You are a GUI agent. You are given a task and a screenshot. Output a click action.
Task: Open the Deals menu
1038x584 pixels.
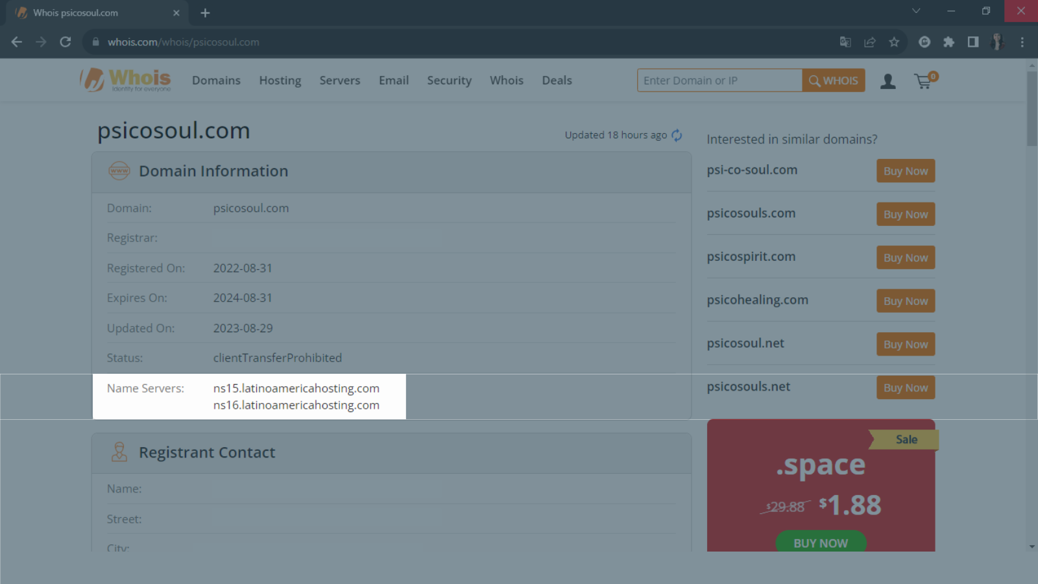coord(557,80)
